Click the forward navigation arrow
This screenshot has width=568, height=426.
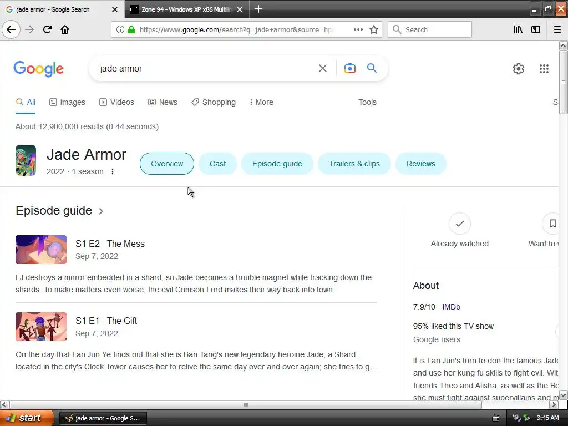29,29
